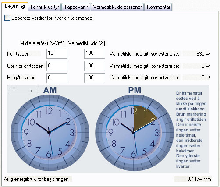Click the AM clock center hub

click(x=49, y=132)
